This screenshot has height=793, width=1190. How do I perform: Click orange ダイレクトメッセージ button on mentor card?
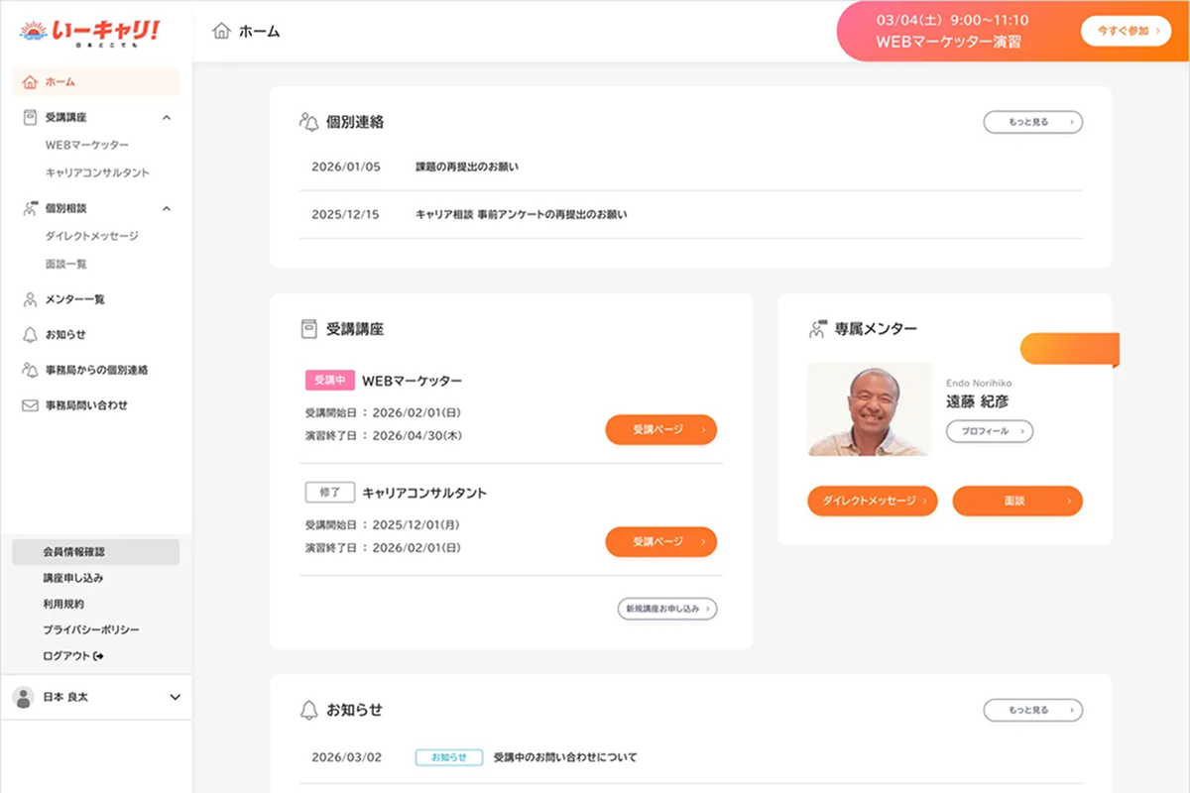click(873, 501)
